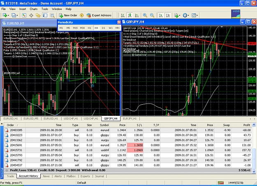
Task: Open the Indicators list icon
Action: [x=176, y=15]
